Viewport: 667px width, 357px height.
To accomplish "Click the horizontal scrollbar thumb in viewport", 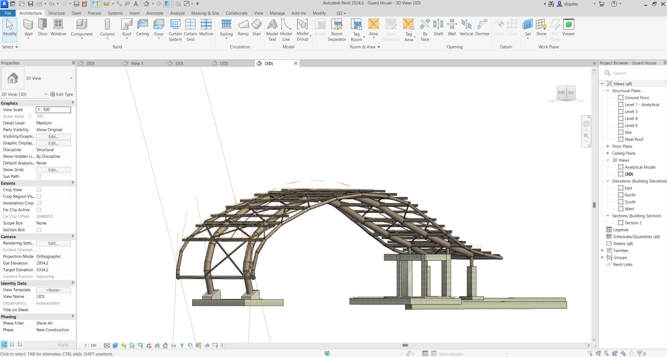I will click(x=405, y=345).
